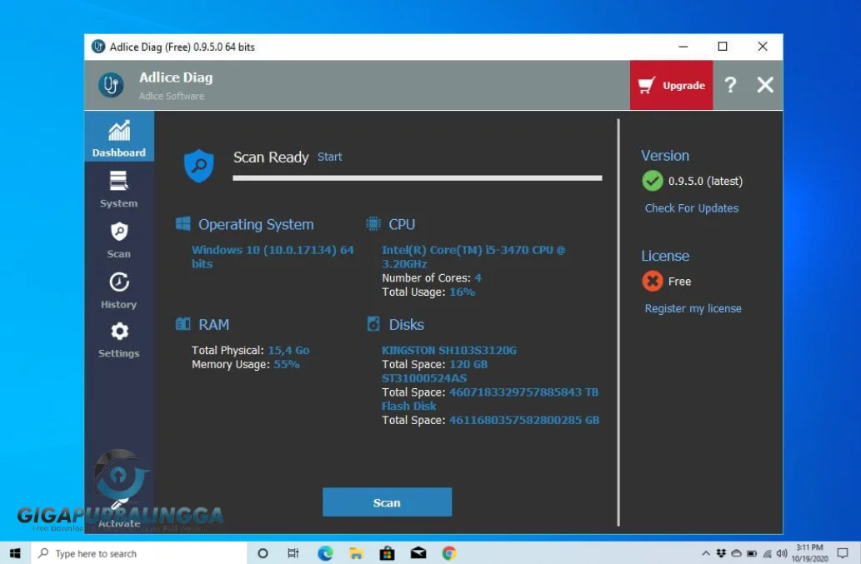Open the Settings gear in sidebar
This screenshot has width=861, height=564.
point(118,340)
